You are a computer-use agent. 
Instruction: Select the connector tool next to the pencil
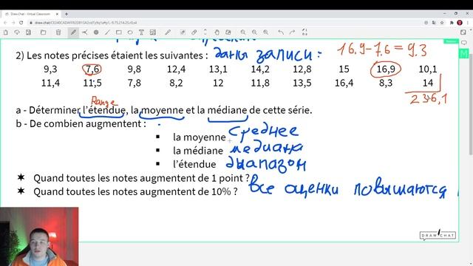point(85,33)
